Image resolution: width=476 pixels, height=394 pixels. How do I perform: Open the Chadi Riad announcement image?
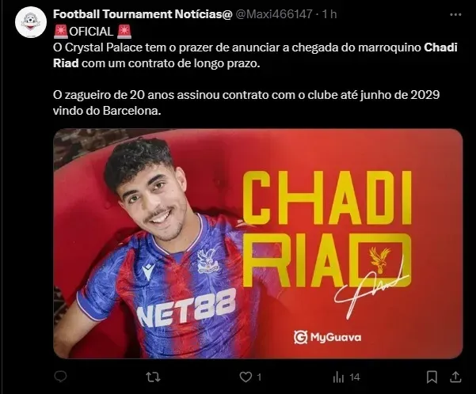258,244
